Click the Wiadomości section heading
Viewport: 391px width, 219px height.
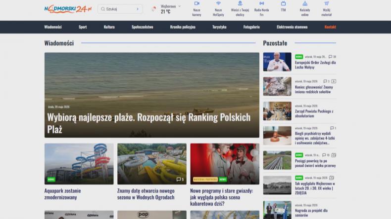pos(59,43)
